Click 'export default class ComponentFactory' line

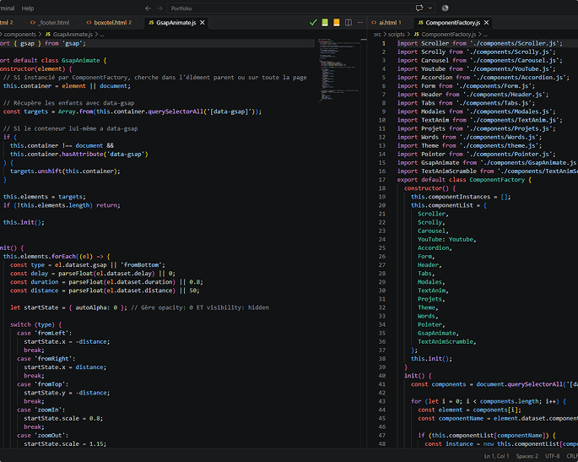point(464,180)
